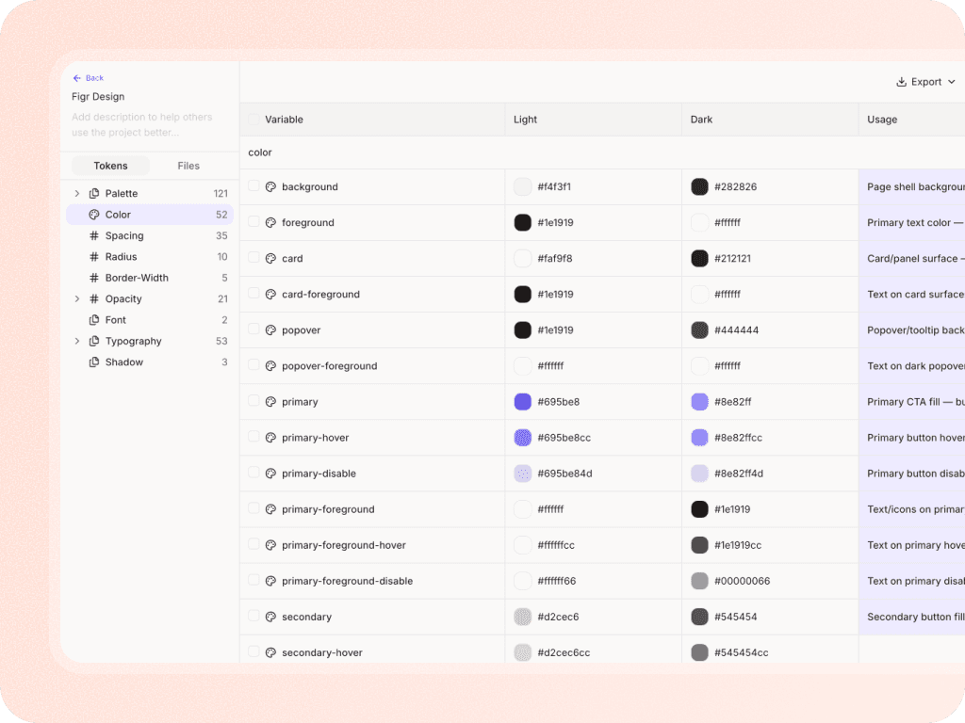Click the hash icon beside Opacity
The image size is (965, 723).
click(94, 298)
